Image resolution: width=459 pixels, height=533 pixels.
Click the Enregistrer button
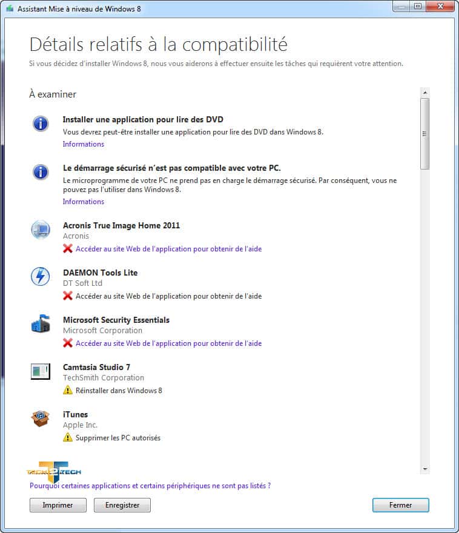(x=122, y=505)
